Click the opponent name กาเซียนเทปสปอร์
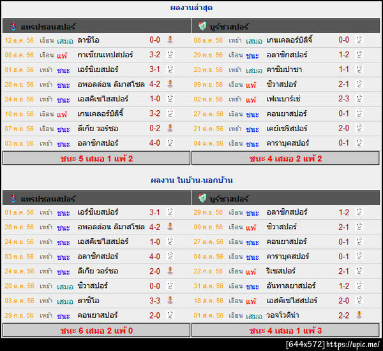Screen dimensions: 383x351 coord(105,55)
